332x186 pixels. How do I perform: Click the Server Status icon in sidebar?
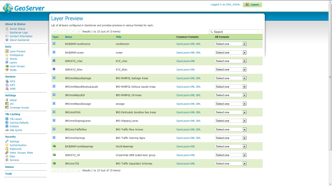(x=7, y=29)
